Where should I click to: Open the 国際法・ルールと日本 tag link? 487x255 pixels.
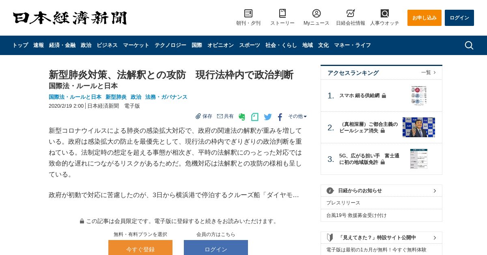coord(75,97)
